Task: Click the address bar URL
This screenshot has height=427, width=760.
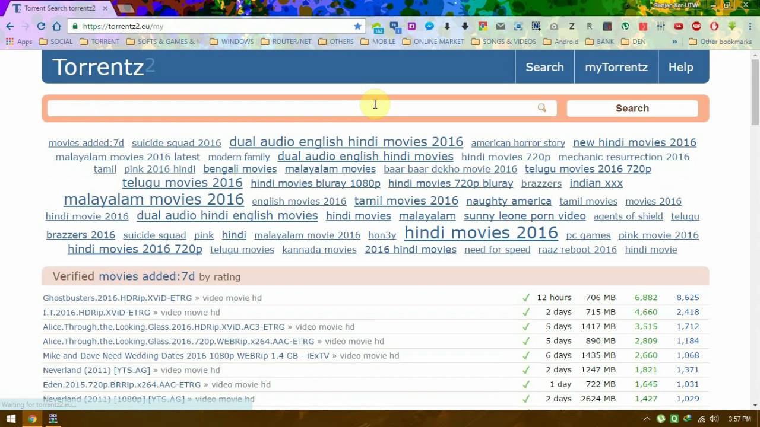Action: point(123,26)
